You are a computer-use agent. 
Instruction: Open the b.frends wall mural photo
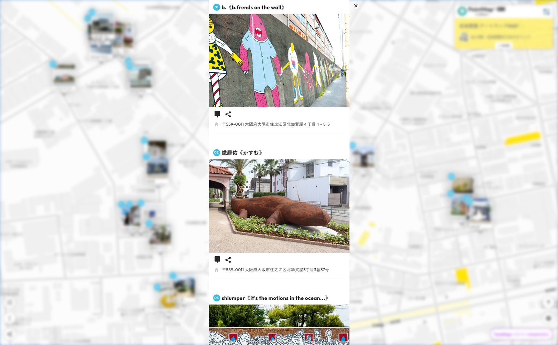pos(279,61)
